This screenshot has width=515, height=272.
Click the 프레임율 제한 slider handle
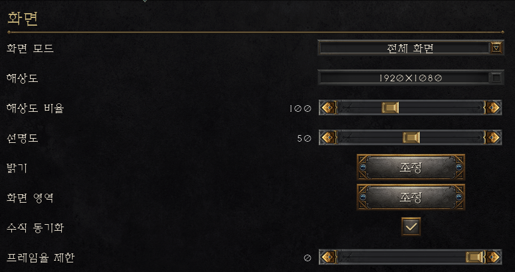tap(474, 257)
